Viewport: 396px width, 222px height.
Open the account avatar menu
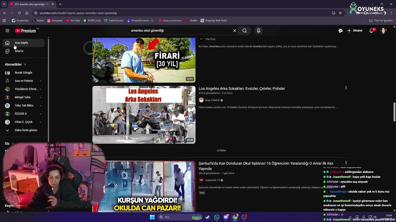tap(383, 31)
